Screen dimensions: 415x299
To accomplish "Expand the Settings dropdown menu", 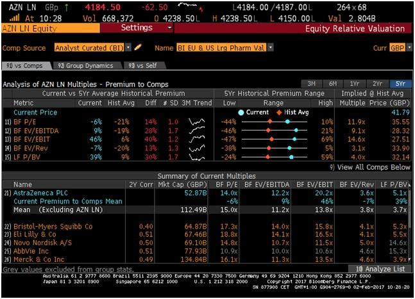I will pyautogui.click(x=137, y=28).
